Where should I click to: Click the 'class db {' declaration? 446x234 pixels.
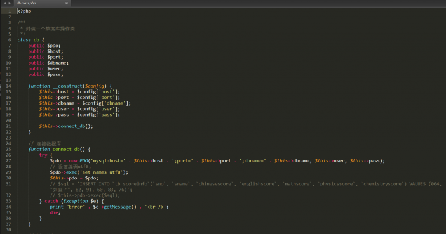[30, 40]
